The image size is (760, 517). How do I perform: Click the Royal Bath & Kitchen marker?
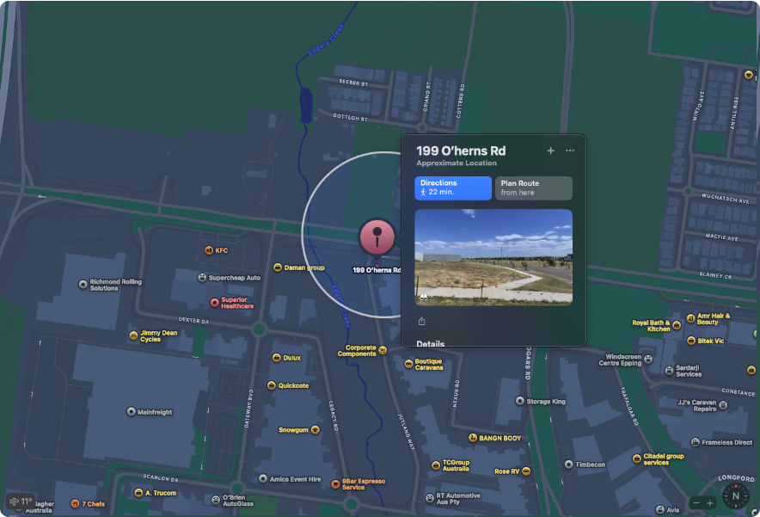pyautogui.click(x=677, y=325)
